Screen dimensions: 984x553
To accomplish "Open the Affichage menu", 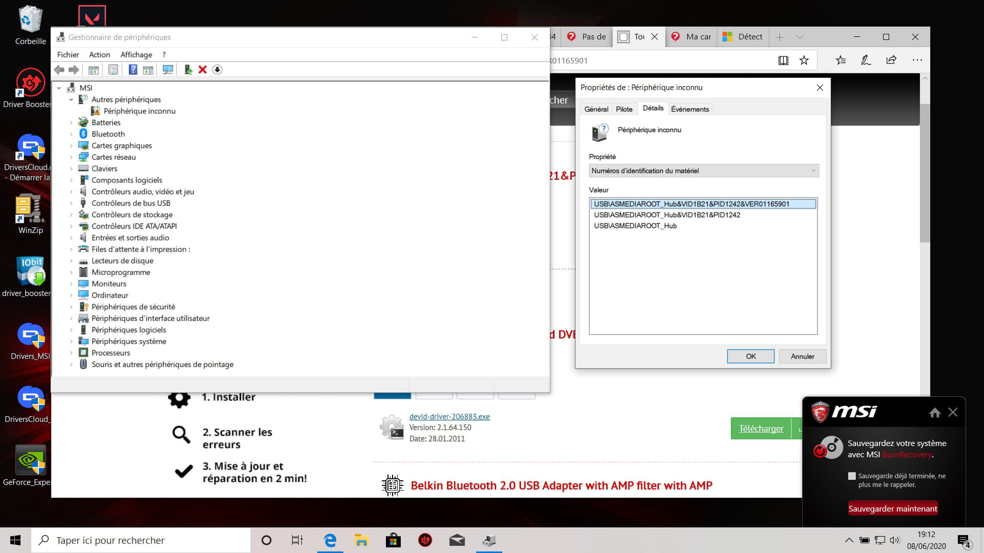I will (136, 55).
